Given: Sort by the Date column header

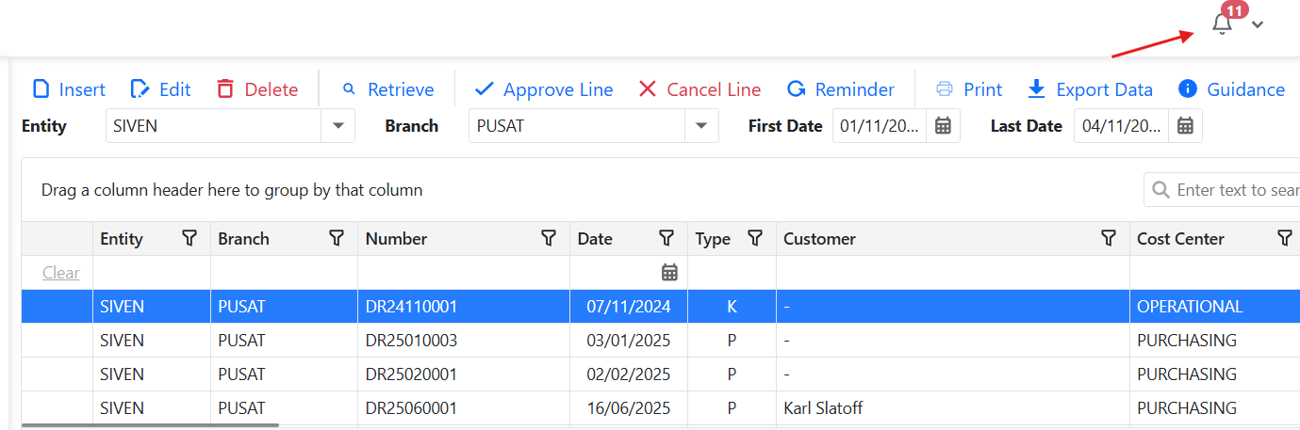Looking at the screenshot, I should pyautogui.click(x=595, y=239).
